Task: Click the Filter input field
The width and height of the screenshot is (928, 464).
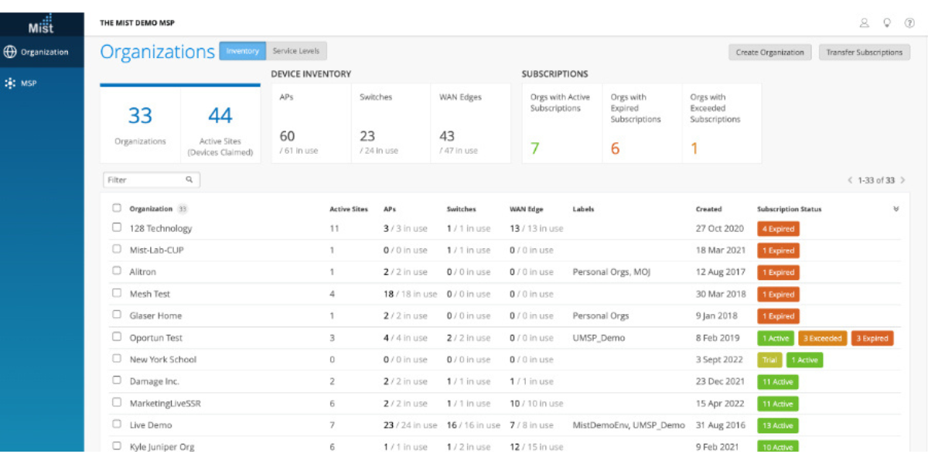Action: 152,179
